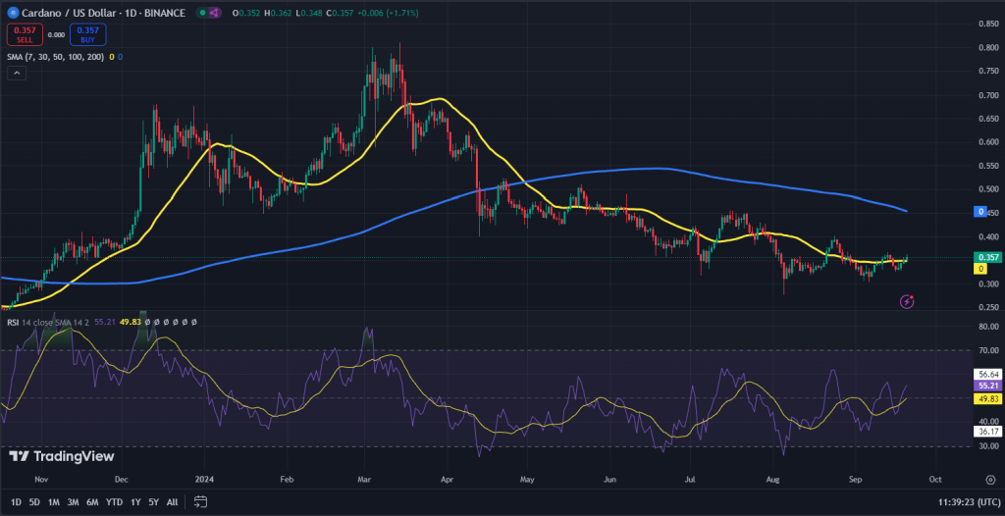Click the 49.83 RSI average axis label

pos(985,398)
